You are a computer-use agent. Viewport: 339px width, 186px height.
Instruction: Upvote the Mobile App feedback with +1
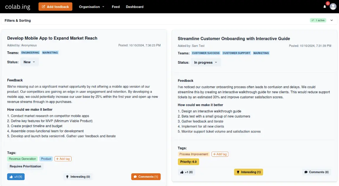(x=16, y=177)
